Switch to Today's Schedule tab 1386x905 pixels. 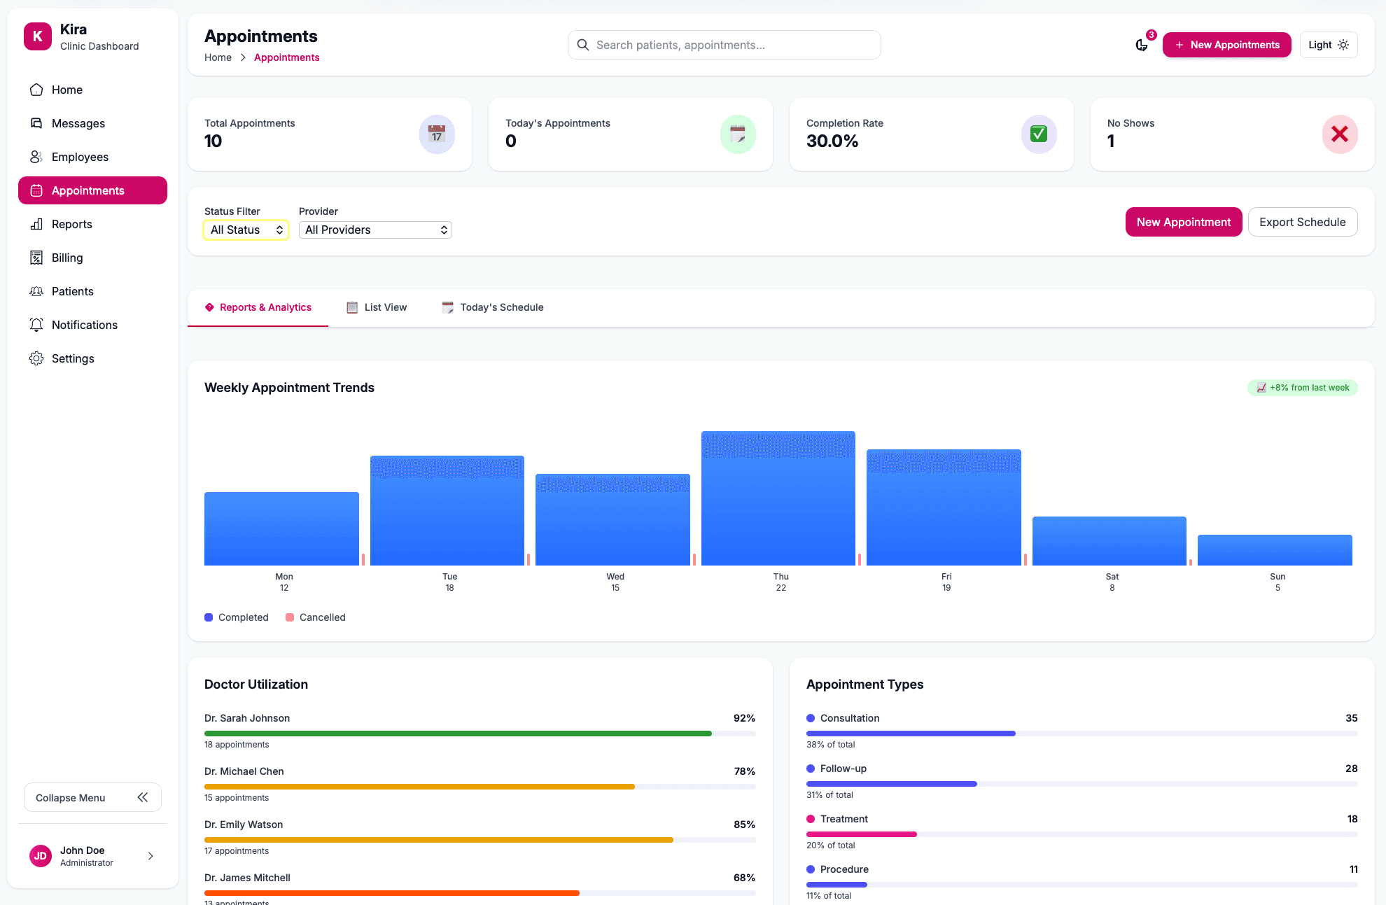[x=493, y=307]
